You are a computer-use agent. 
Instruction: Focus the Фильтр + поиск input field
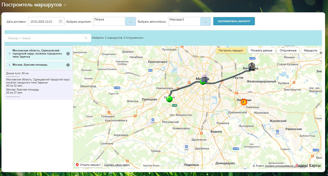[x=45, y=38]
